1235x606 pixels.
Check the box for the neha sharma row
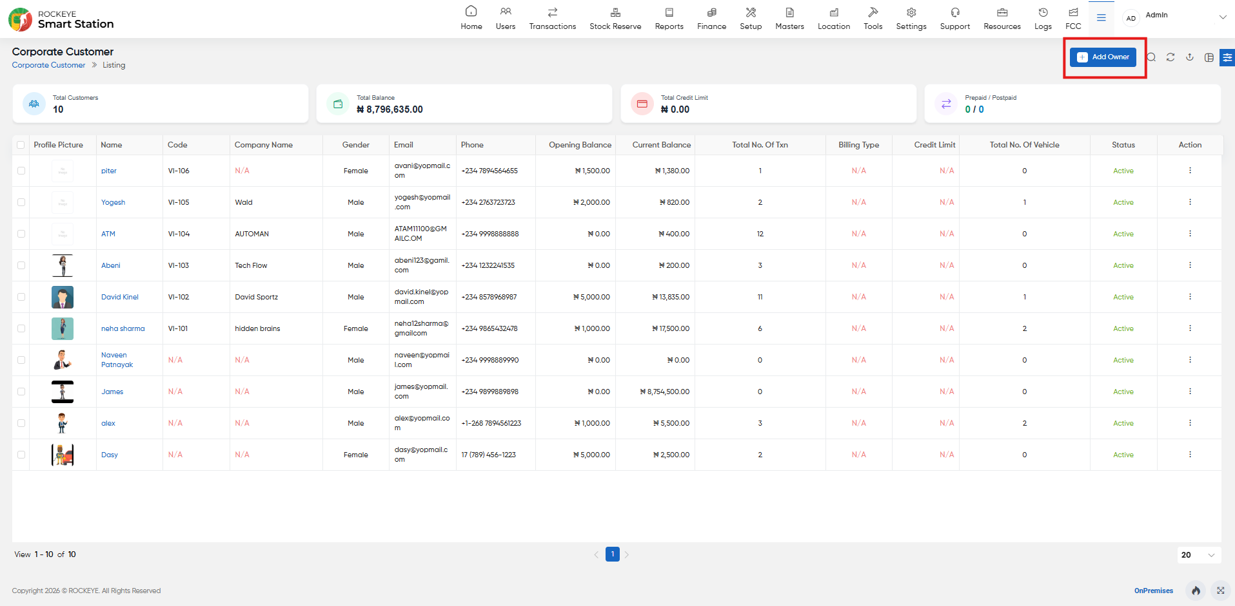pos(21,328)
